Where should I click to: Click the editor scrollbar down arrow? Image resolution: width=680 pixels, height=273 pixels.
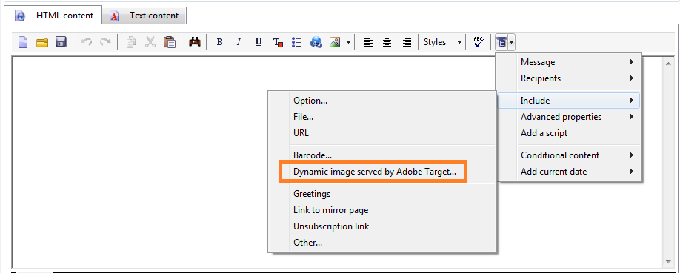(x=668, y=262)
